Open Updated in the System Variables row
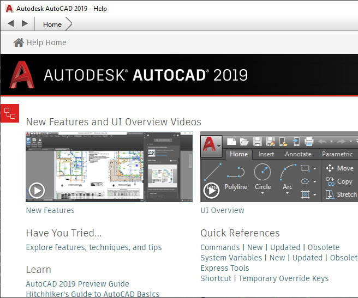 point(308,258)
